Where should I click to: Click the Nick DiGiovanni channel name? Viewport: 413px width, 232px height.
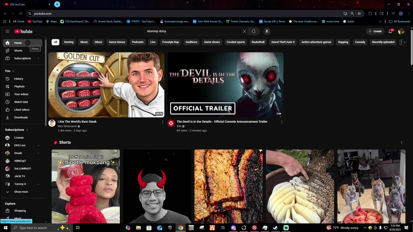tap(67, 126)
